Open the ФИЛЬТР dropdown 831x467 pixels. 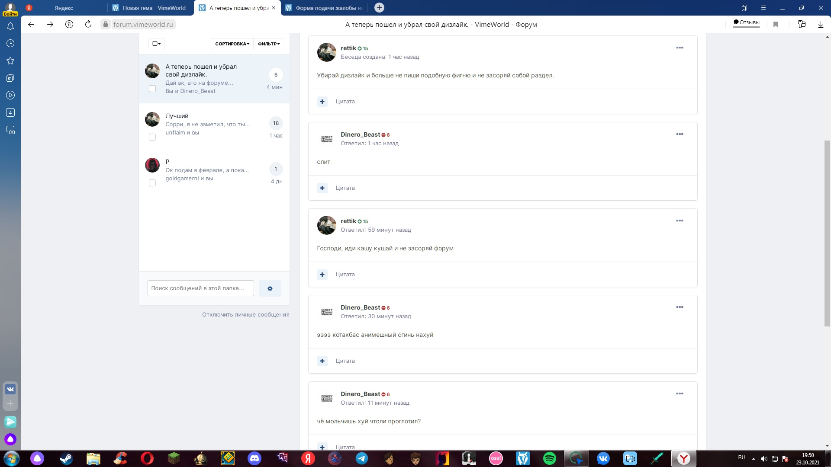click(x=269, y=44)
